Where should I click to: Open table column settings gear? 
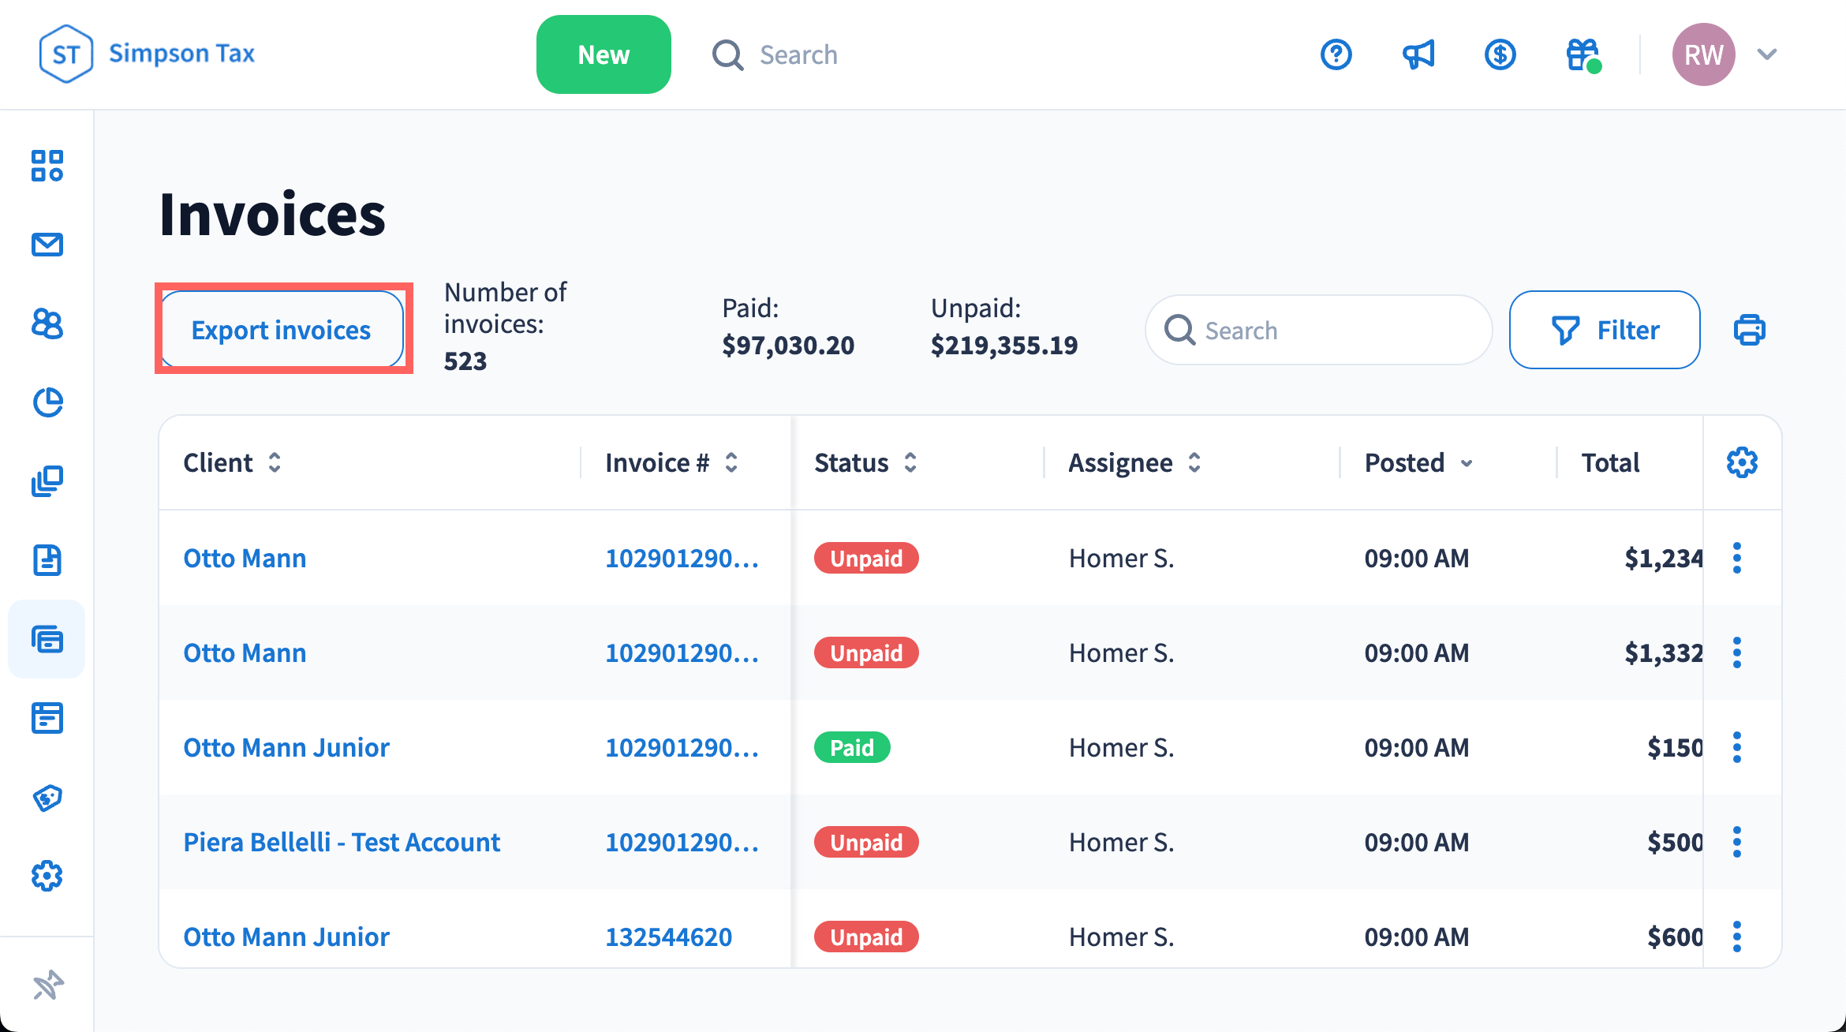click(1742, 462)
